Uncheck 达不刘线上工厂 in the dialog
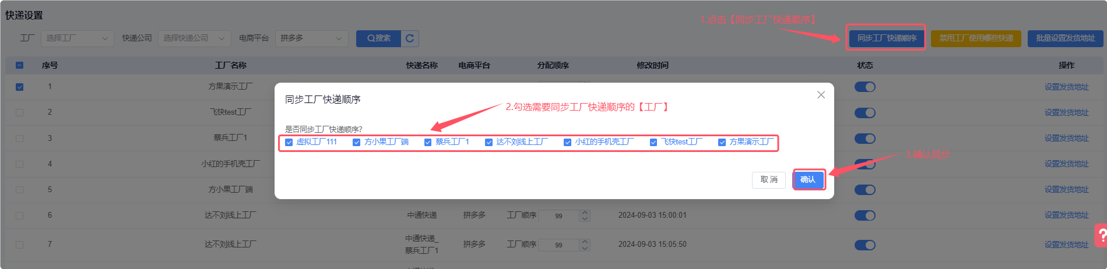 (489, 142)
